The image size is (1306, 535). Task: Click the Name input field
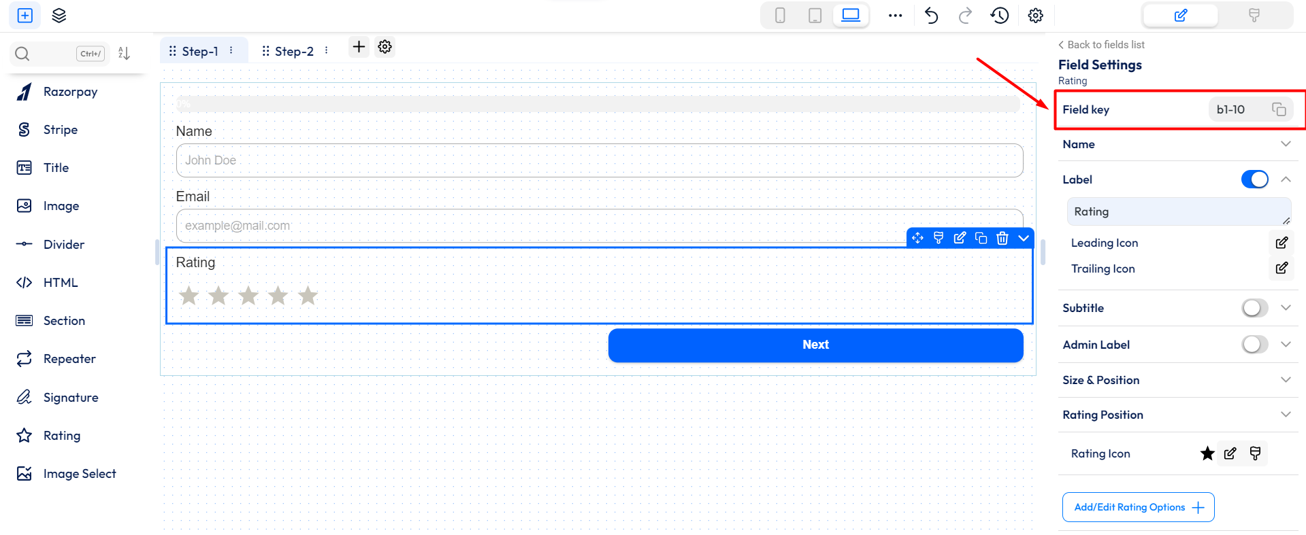pyautogui.click(x=599, y=160)
